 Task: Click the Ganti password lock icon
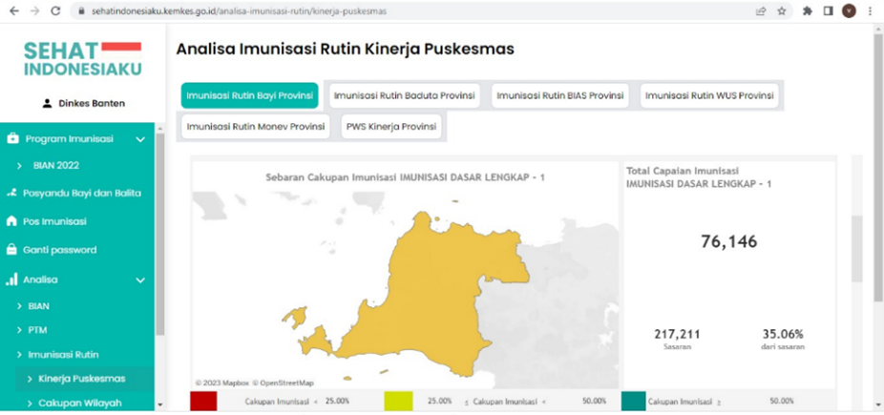tap(12, 250)
